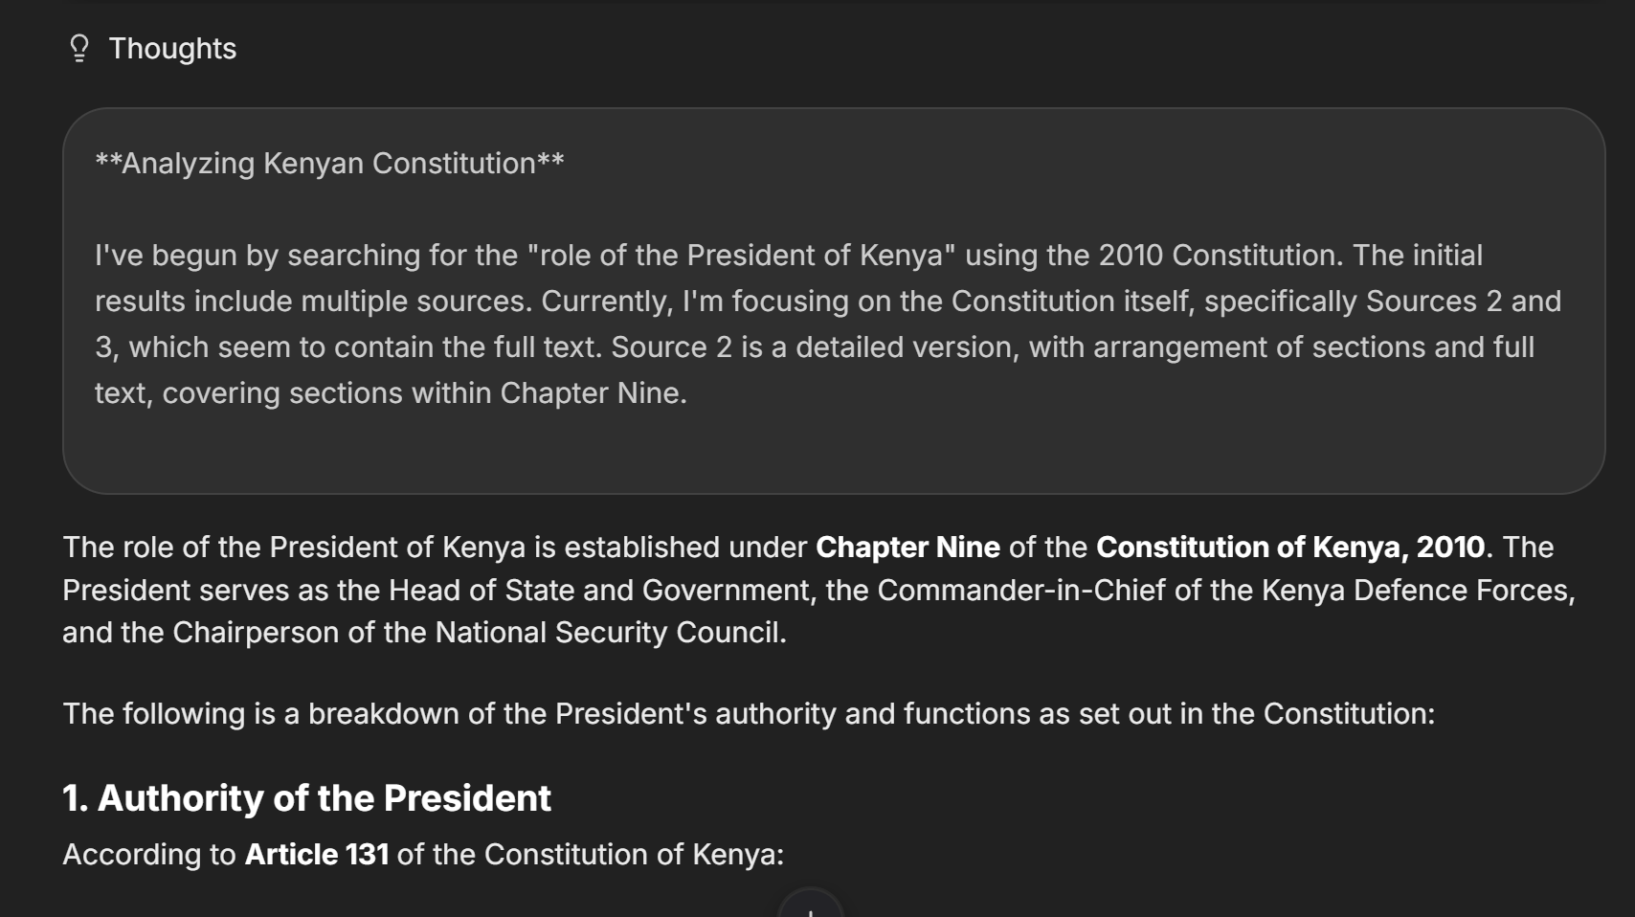This screenshot has width=1635, height=917.
Task: Click the Authority of the President heading
Action: click(x=324, y=798)
